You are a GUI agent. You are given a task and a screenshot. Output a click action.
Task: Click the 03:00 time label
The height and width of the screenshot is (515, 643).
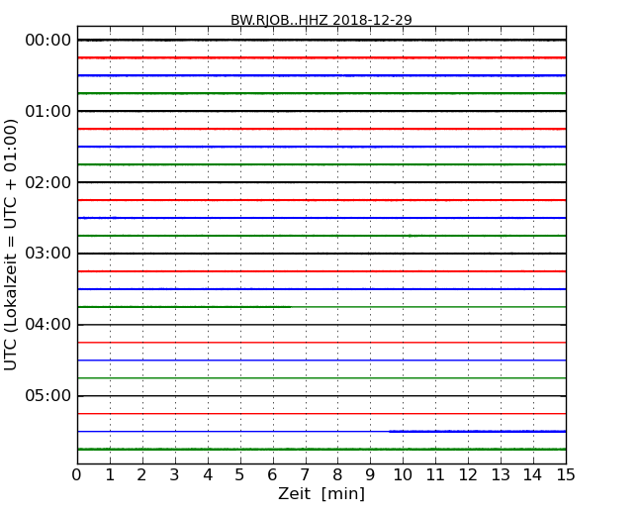coord(48,254)
